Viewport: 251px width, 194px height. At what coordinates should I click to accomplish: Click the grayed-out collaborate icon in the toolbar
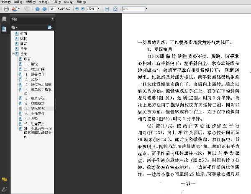click(27, 9)
